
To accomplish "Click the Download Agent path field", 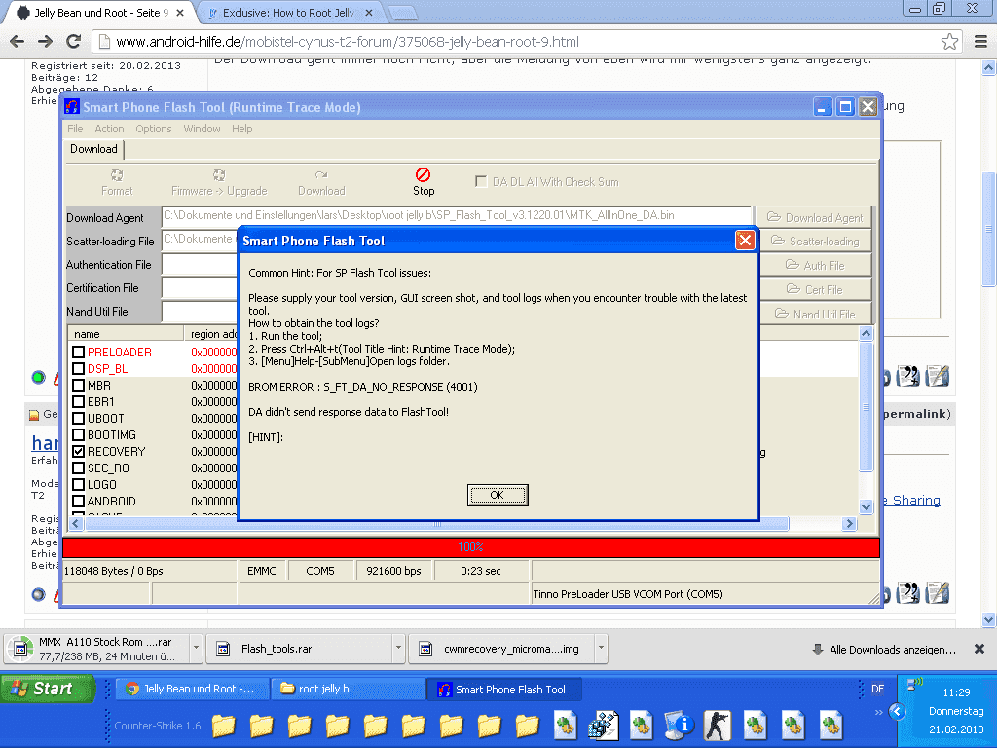I will click(x=457, y=215).
